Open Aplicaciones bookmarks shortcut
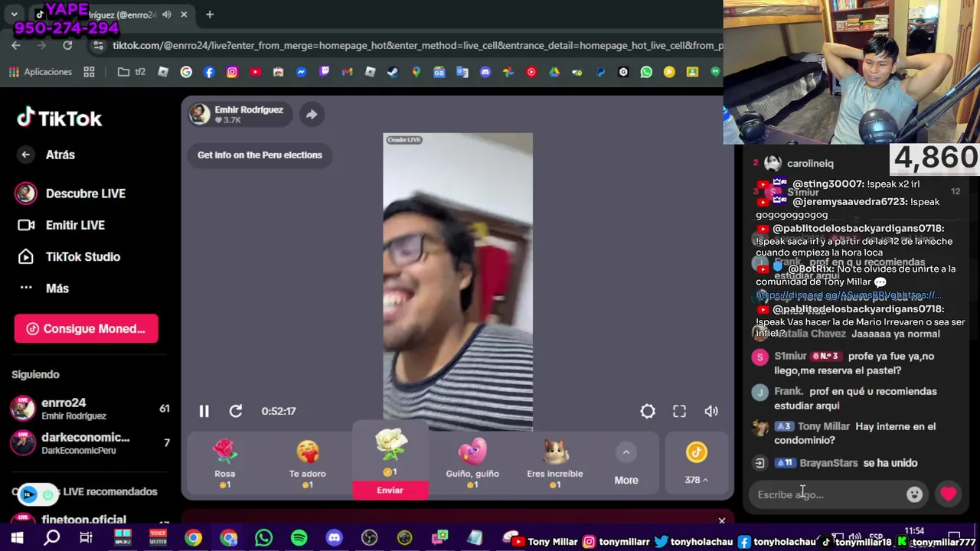The image size is (980, 551). (x=40, y=72)
